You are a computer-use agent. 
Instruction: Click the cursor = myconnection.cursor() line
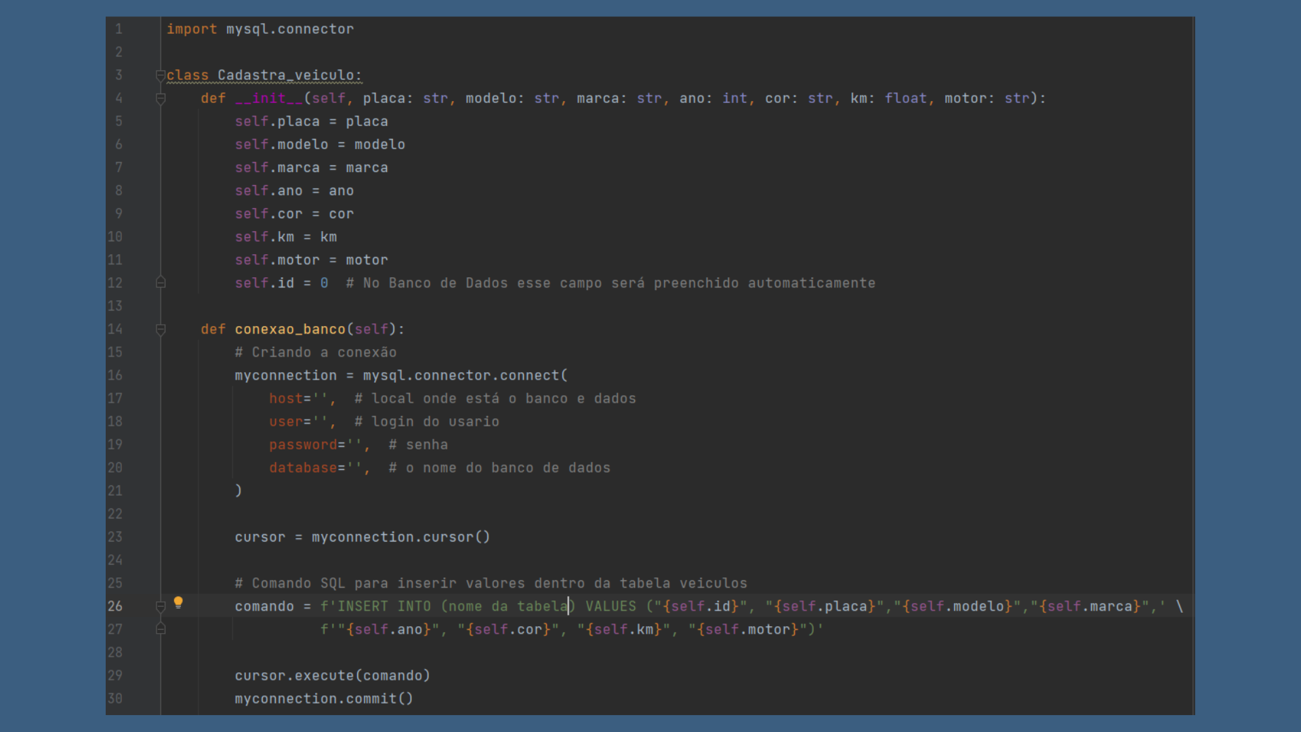[x=363, y=537]
